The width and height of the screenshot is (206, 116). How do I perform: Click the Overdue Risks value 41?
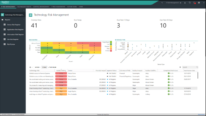(34, 25)
